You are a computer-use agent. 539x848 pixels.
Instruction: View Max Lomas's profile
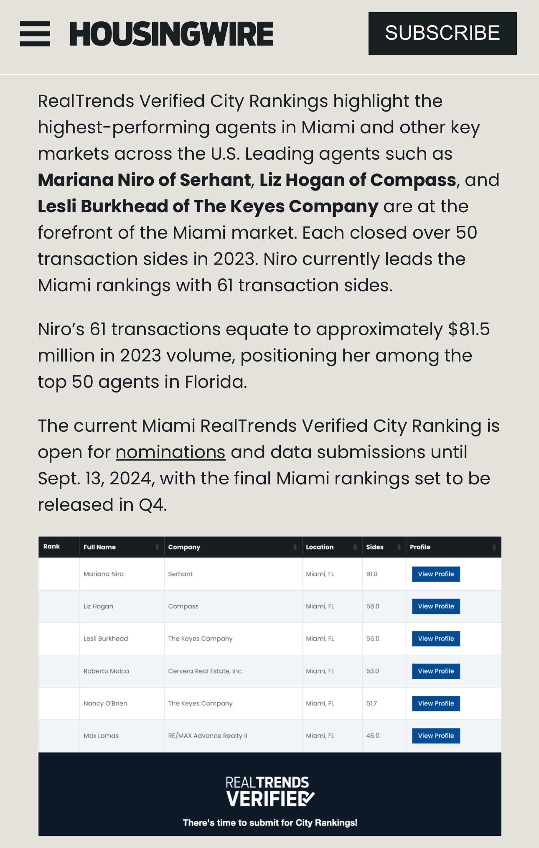point(436,736)
